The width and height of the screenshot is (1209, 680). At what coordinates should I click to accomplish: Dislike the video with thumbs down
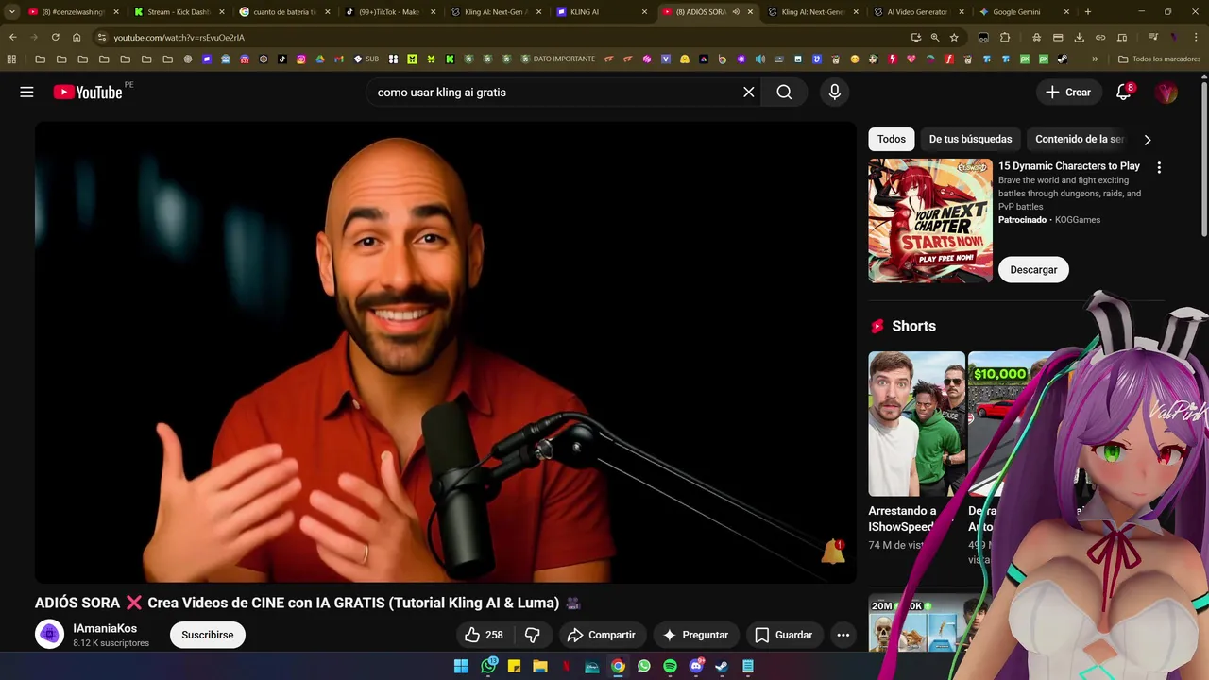(533, 635)
